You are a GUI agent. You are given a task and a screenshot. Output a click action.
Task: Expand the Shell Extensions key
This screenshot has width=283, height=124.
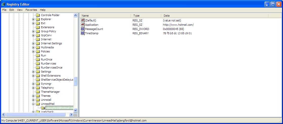pyautogui.click(x=33, y=76)
